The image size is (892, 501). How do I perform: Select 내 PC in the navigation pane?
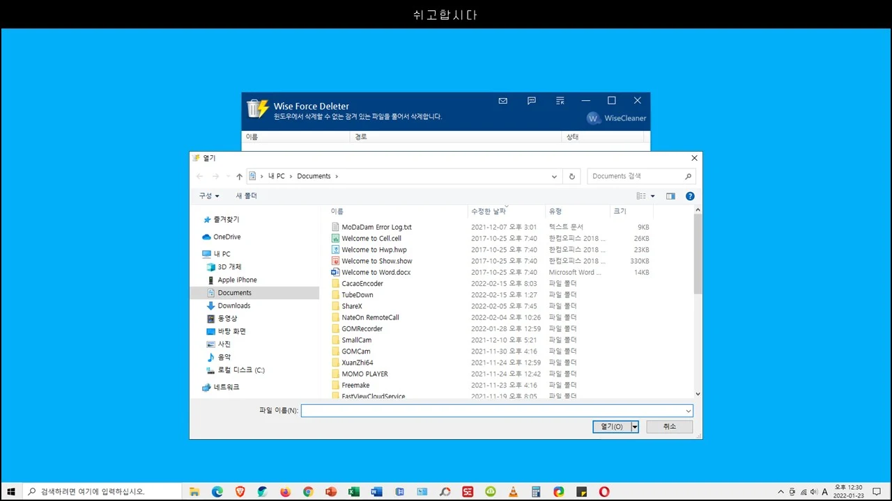(222, 254)
